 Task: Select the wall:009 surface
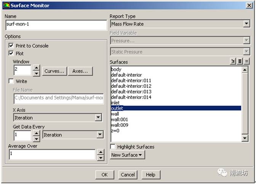click(176, 125)
